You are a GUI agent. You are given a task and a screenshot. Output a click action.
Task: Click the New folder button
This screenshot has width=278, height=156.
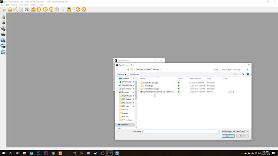point(135,75)
